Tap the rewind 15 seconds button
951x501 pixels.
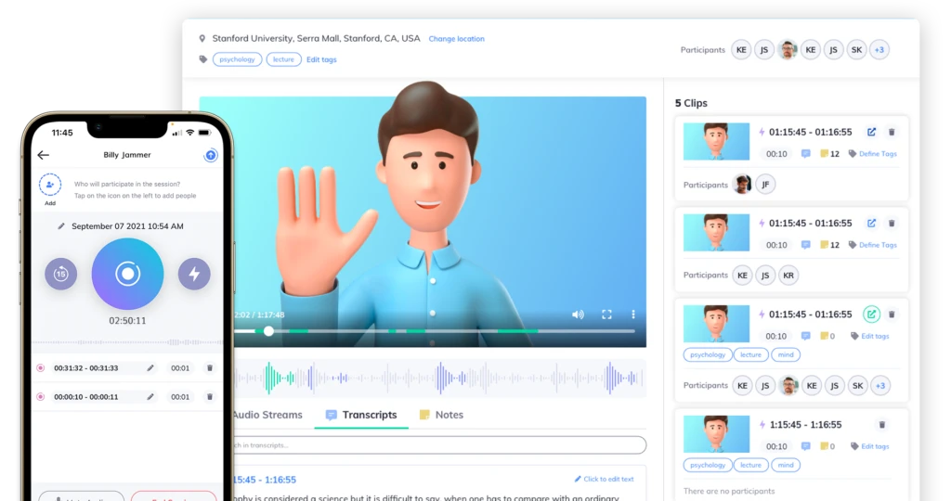coord(61,274)
